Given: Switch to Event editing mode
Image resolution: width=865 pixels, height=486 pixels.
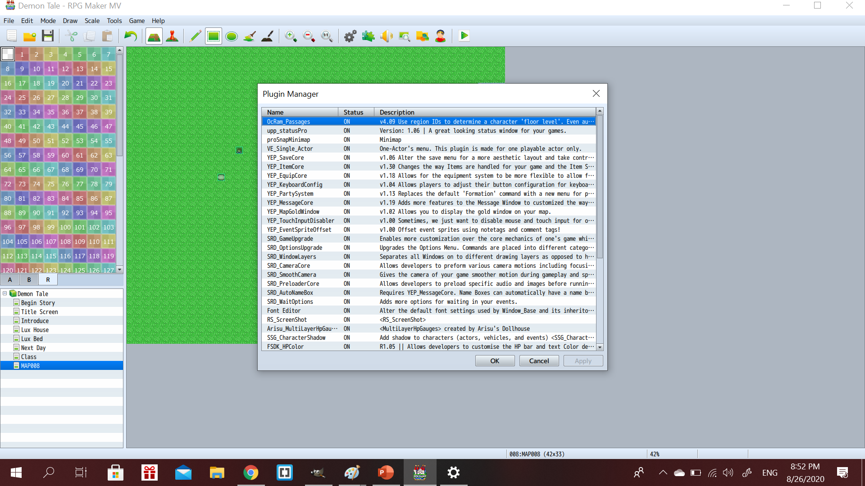Looking at the screenshot, I should (172, 36).
